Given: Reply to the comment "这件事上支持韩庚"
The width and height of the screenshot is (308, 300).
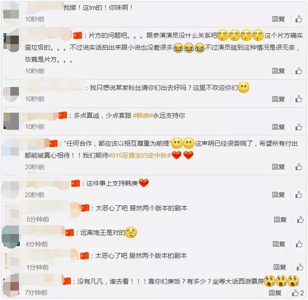Looking at the screenshot, I should click(278, 195).
